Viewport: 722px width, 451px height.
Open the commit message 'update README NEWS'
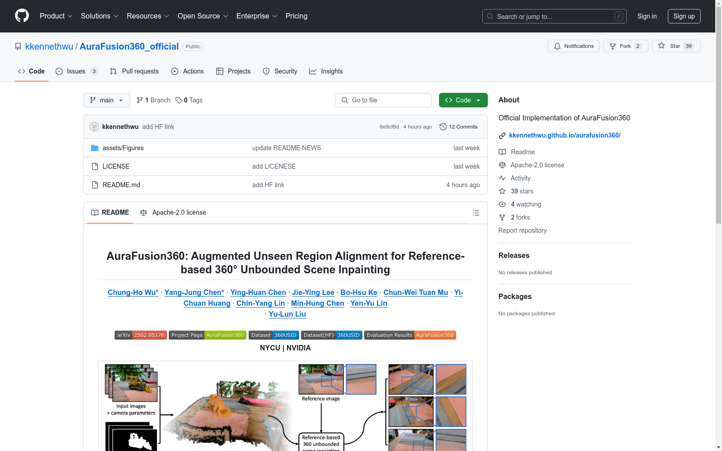pyautogui.click(x=287, y=148)
